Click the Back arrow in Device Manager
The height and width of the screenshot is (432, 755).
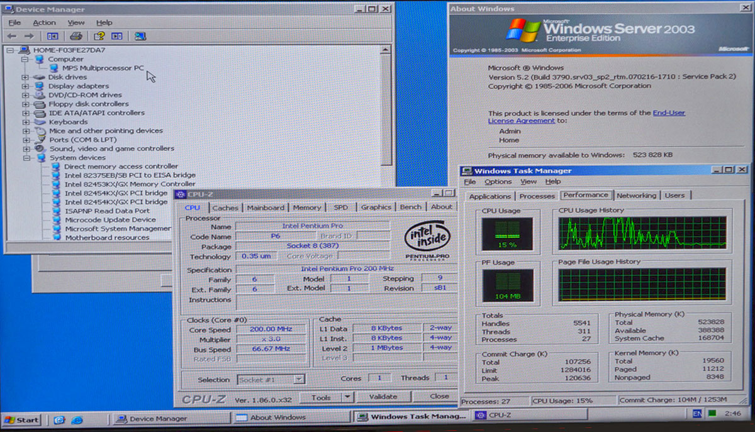tap(12, 36)
